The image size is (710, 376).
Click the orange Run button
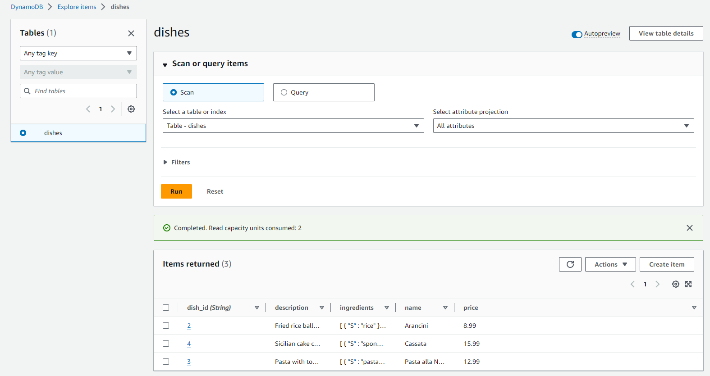coord(176,191)
